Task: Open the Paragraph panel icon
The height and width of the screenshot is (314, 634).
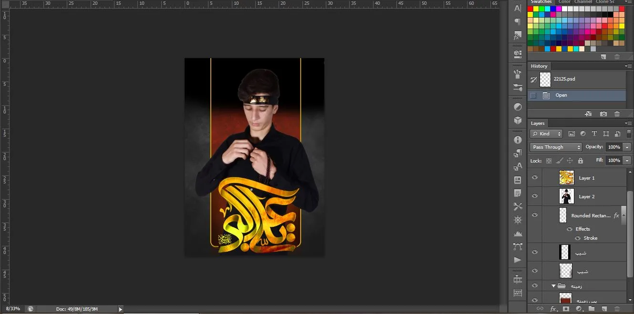Action: pyautogui.click(x=518, y=22)
